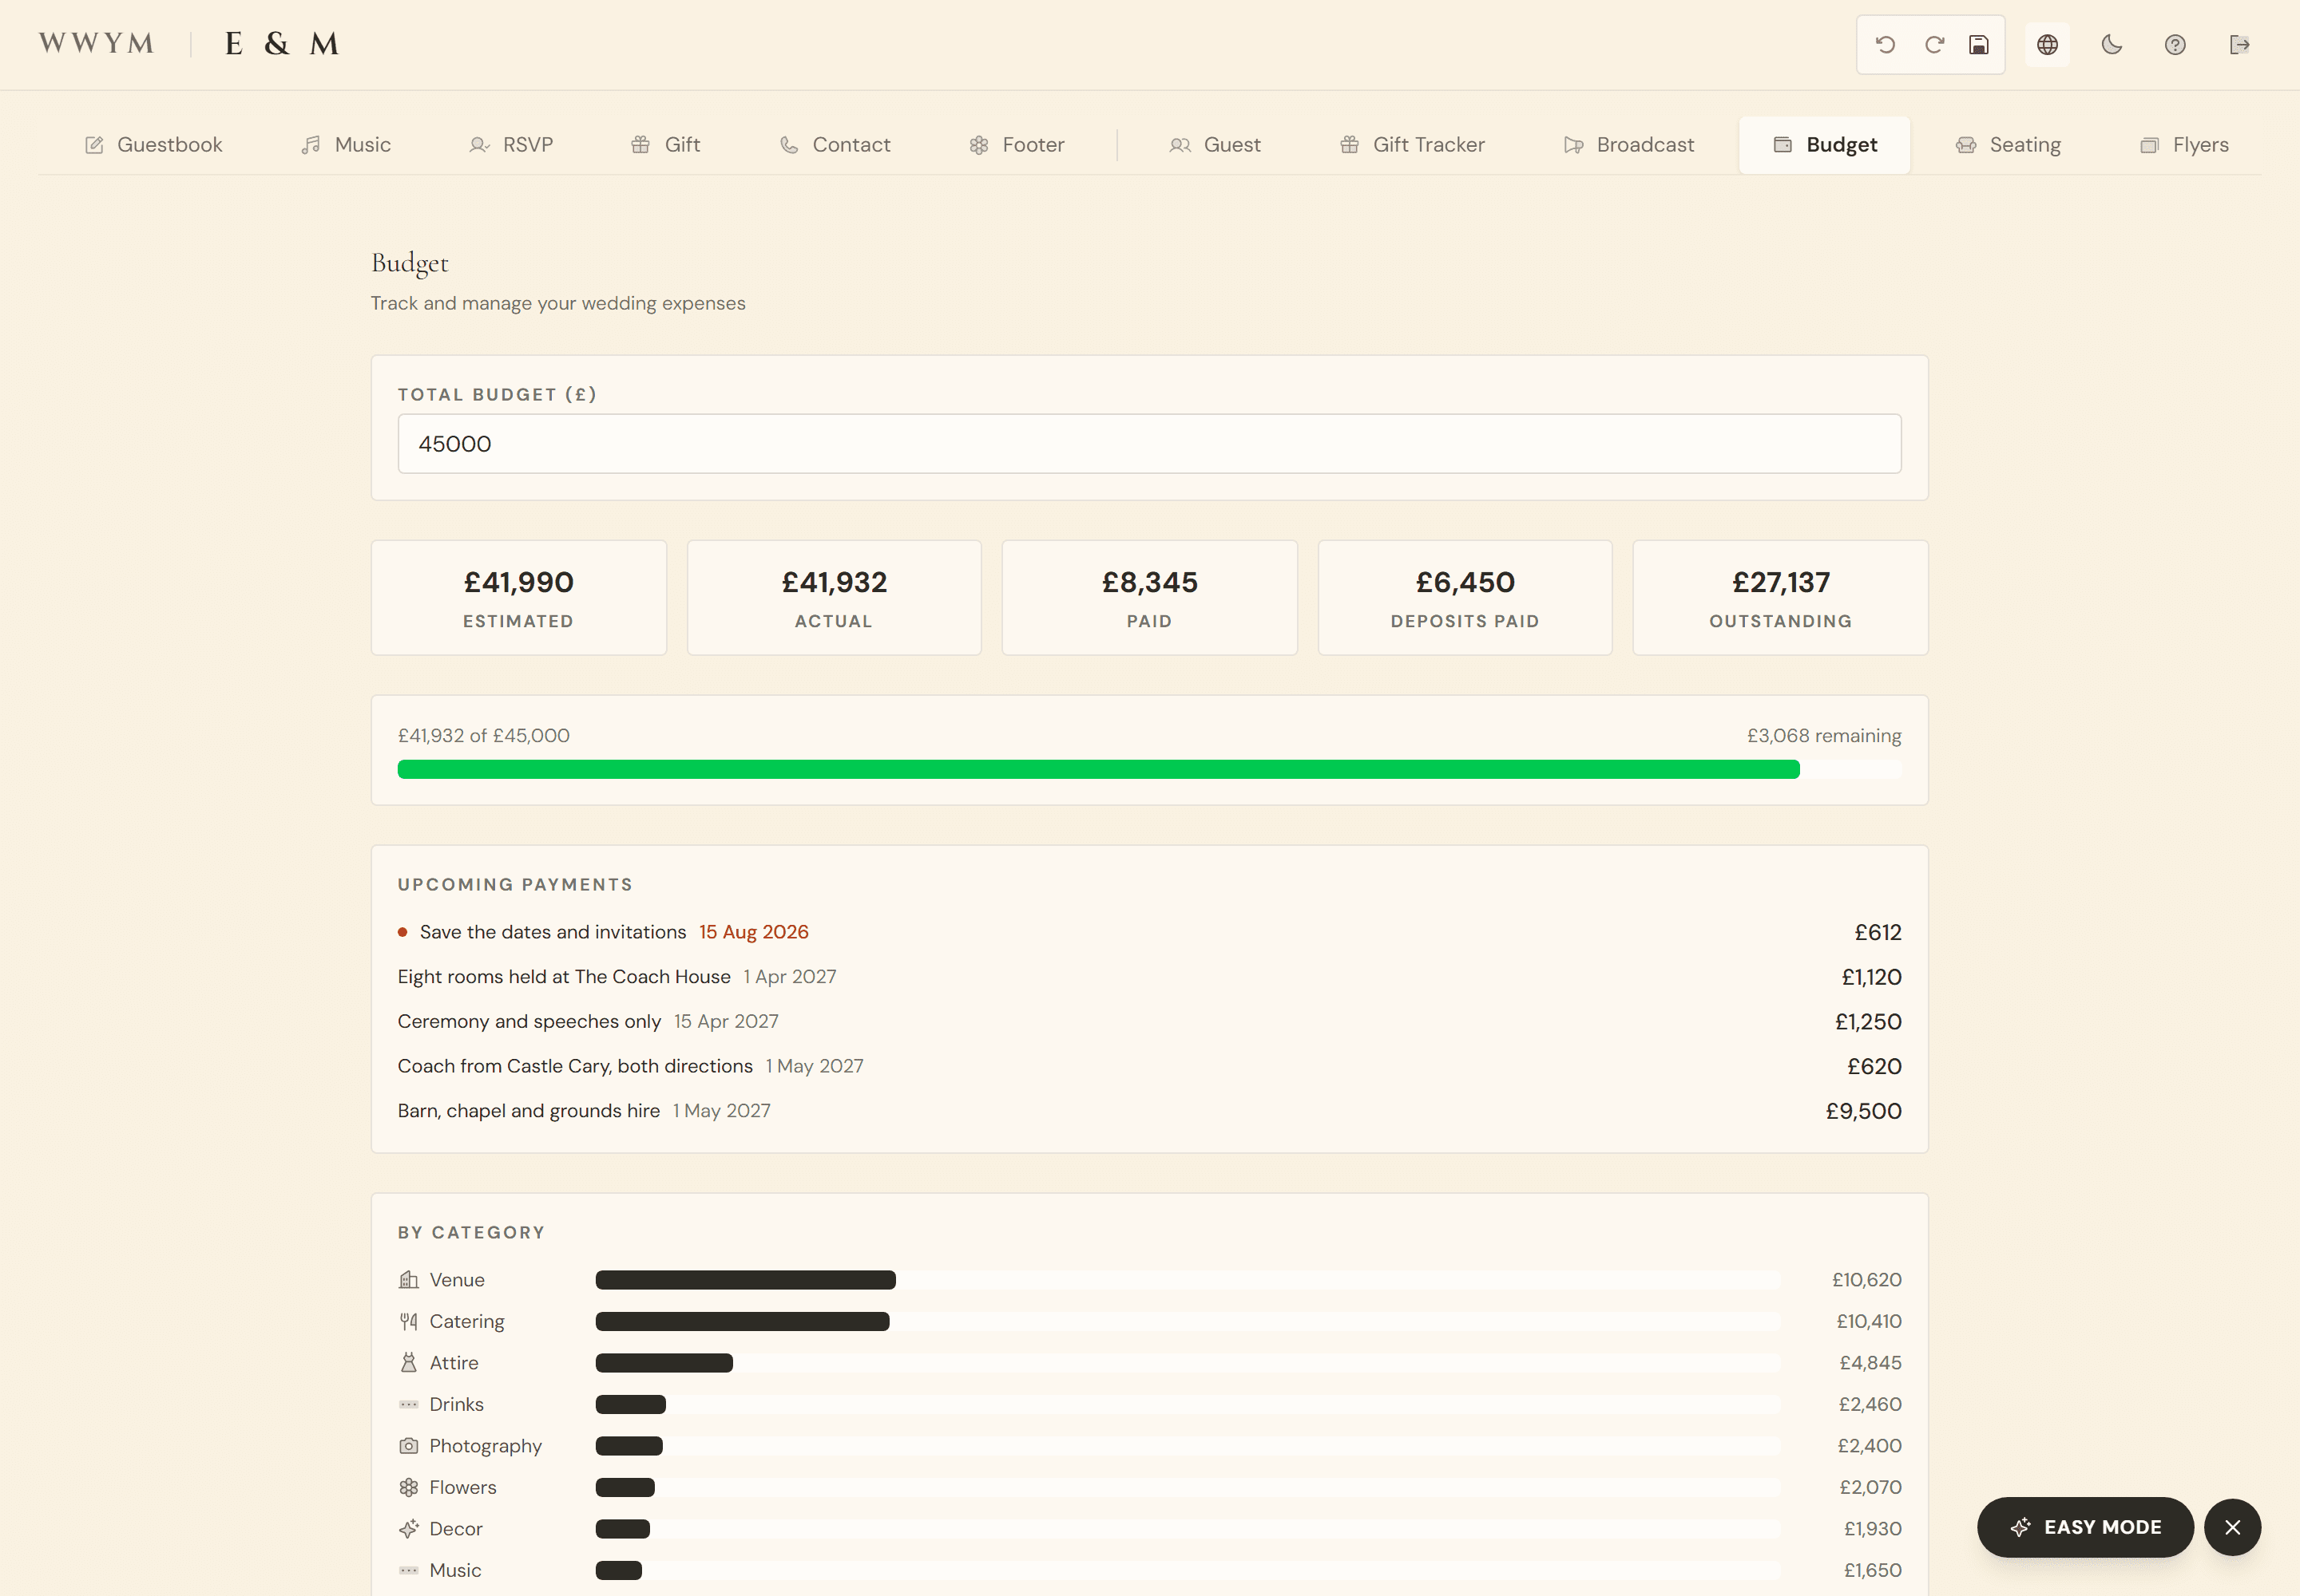2300x1596 pixels.
Task: Click the Outstanding £27,137 card
Action: click(x=1781, y=598)
